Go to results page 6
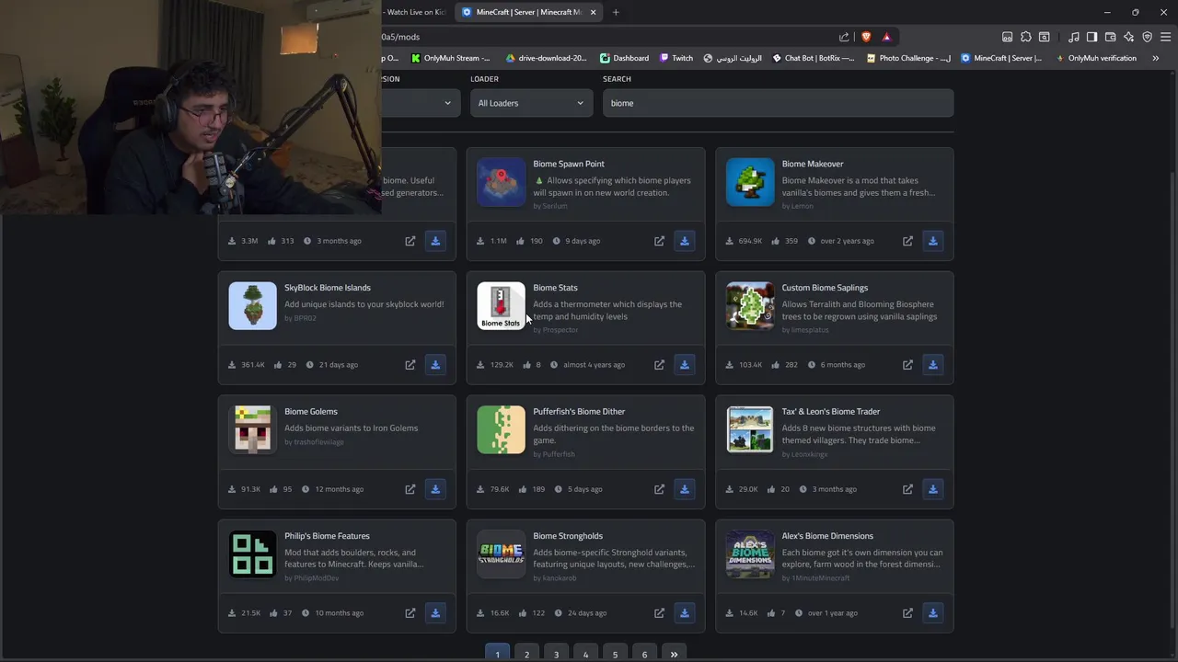This screenshot has height=662, width=1178. pyautogui.click(x=644, y=654)
